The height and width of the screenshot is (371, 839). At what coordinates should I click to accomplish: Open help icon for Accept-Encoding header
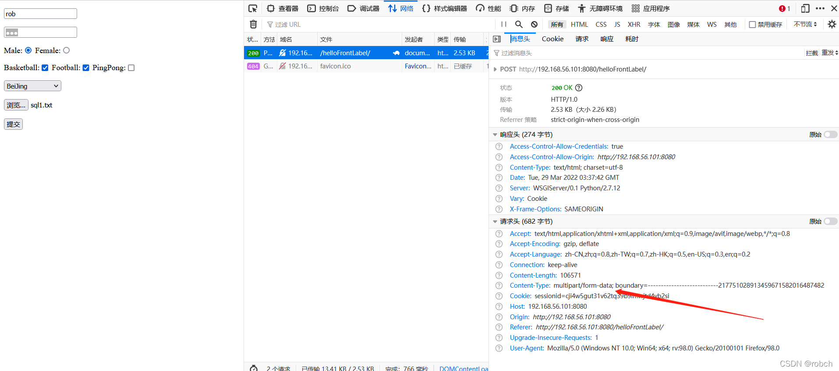pos(499,244)
